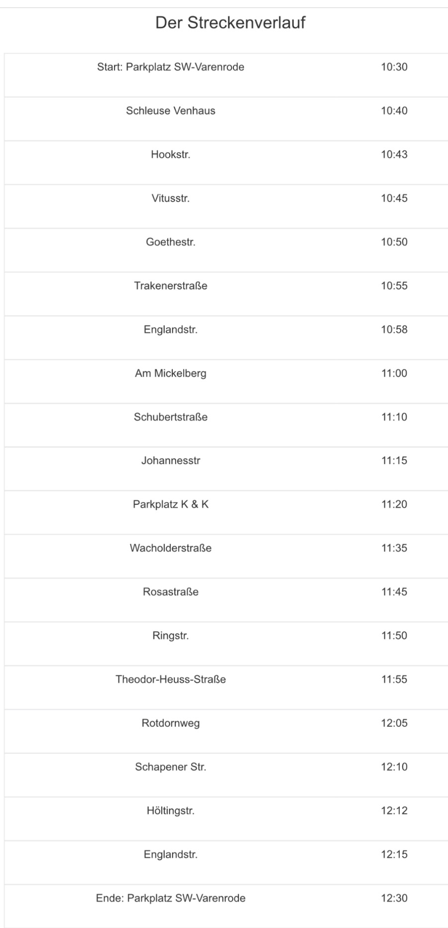The width and height of the screenshot is (448, 928).
Task: Select the Schapener Str. stop entry
Action: point(170,767)
